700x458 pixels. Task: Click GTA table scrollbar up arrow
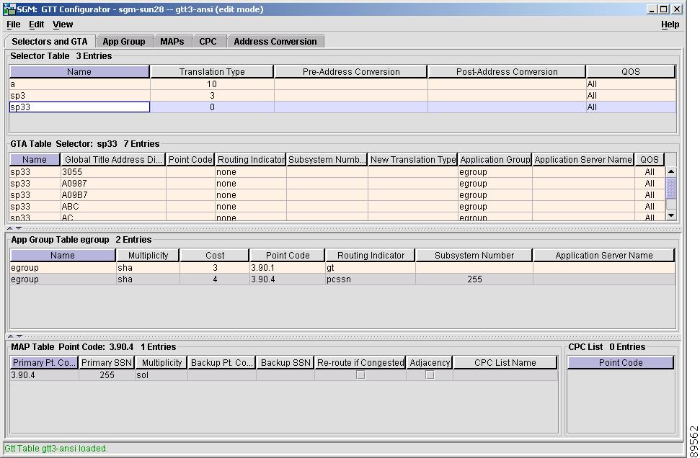click(671, 172)
